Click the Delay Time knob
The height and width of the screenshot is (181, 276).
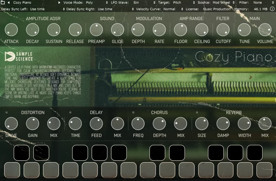[x=75, y=124]
